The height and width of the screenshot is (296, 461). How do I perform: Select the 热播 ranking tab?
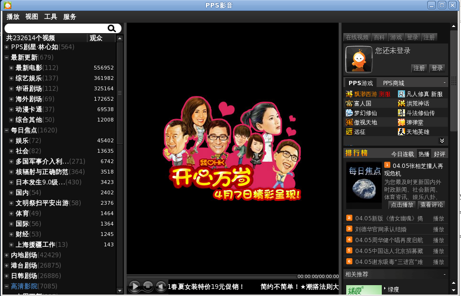coord(424,154)
